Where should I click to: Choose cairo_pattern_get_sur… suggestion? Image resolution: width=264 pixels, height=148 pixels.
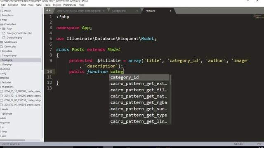click(x=139, y=109)
